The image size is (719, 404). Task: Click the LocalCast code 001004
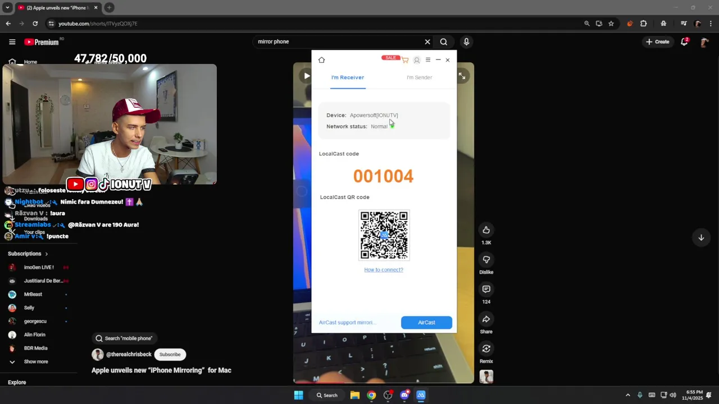coord(383,176)
